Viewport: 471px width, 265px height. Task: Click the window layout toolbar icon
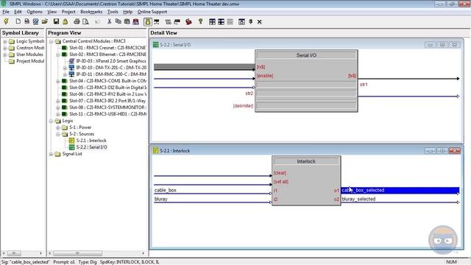241,21
